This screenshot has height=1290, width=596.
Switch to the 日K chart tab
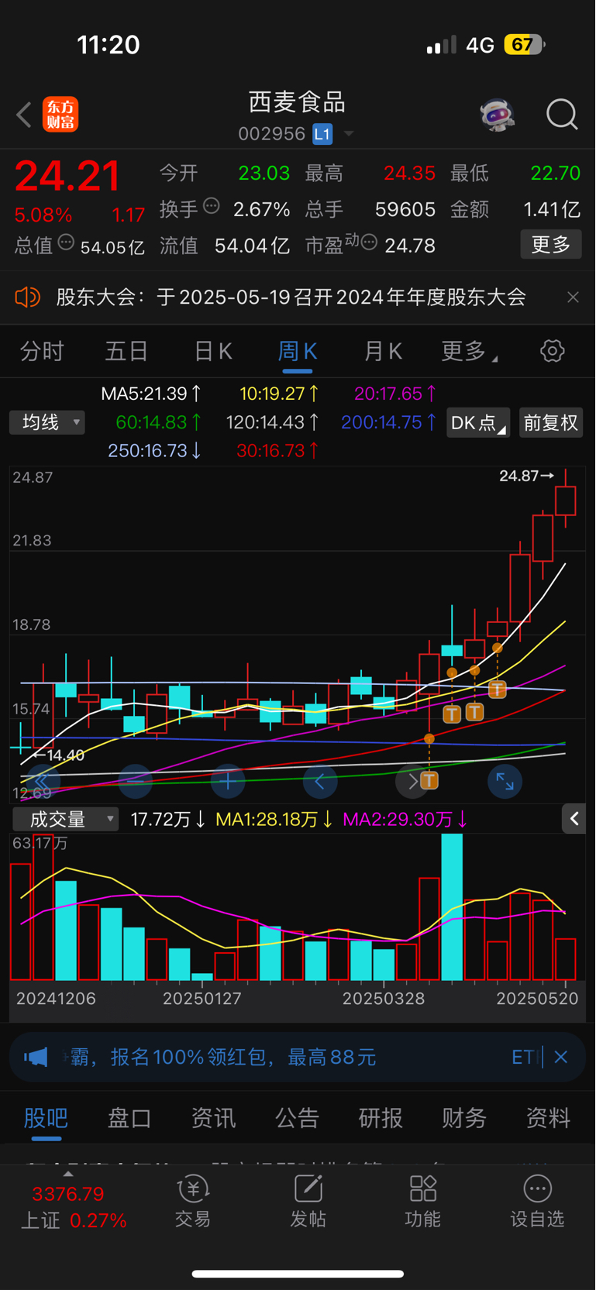coord(212,352)
